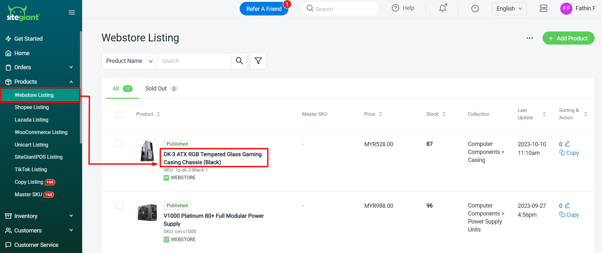
Task: Check the DK-3 ATX casing row checkbox
Action: pyautogui.click(x=119, y=143)
